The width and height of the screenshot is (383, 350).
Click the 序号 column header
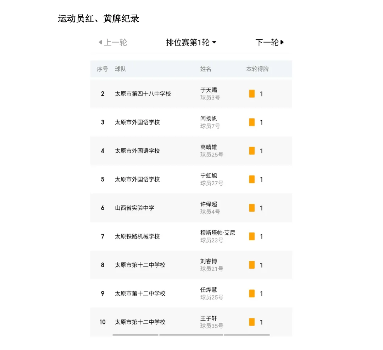click(x=102, y=69)
